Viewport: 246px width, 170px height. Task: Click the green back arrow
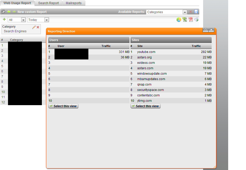pos(9,12)
